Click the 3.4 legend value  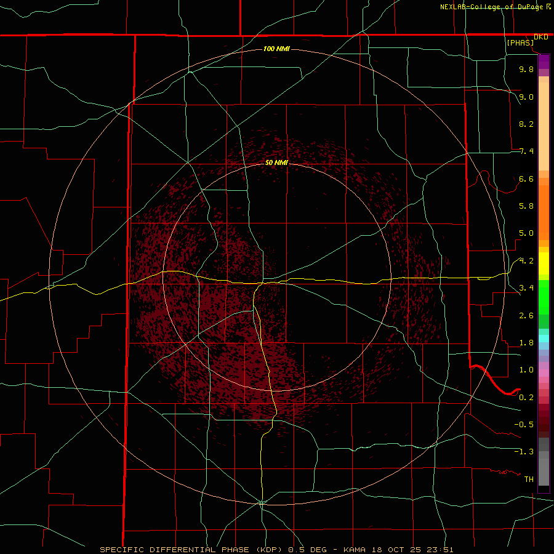[x=526, y=288]
